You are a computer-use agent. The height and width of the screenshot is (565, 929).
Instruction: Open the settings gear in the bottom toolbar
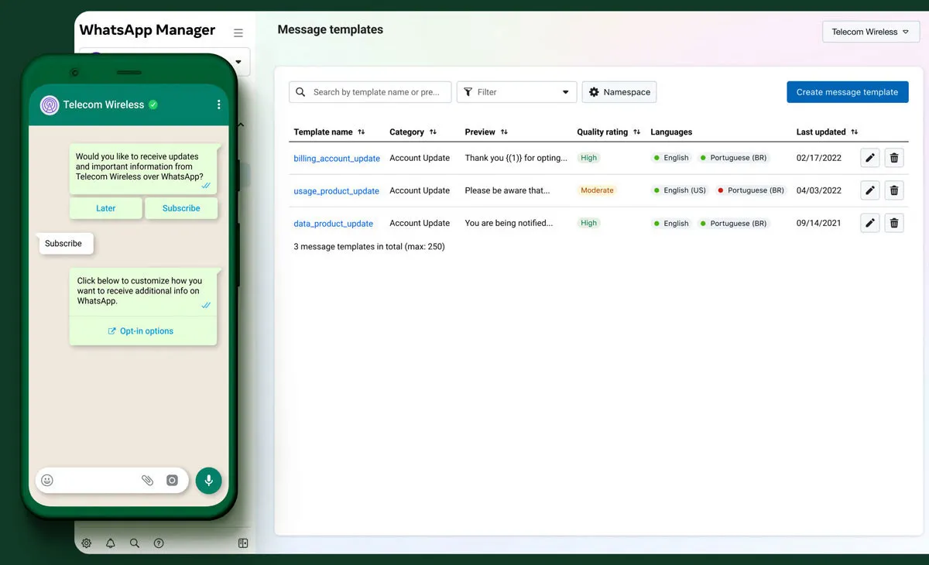[86, 543]
